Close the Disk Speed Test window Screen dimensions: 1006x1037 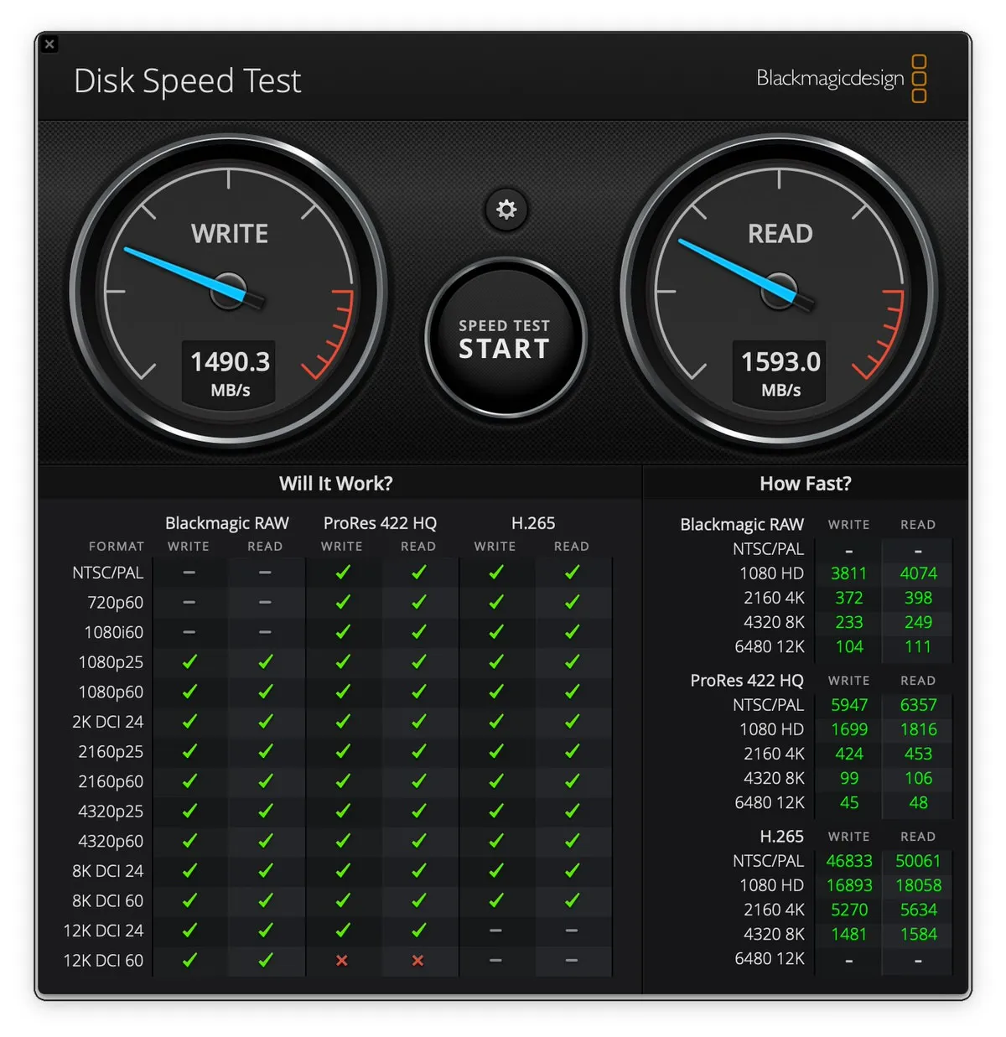coord(49,44)
